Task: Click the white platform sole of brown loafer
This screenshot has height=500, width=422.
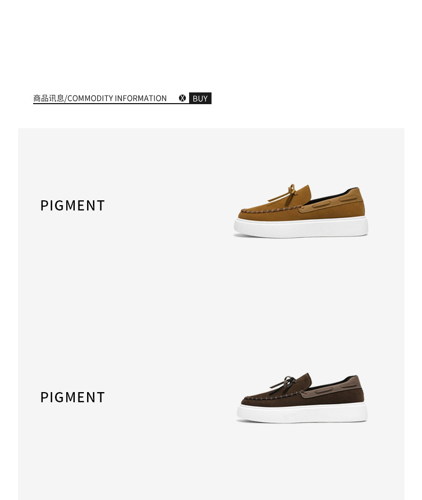Action: click(x=302, y=413)
